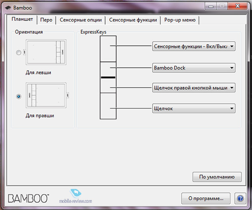Click the Для правши label
This screenshot has height=210, width=252.
(x=40, y=116)
